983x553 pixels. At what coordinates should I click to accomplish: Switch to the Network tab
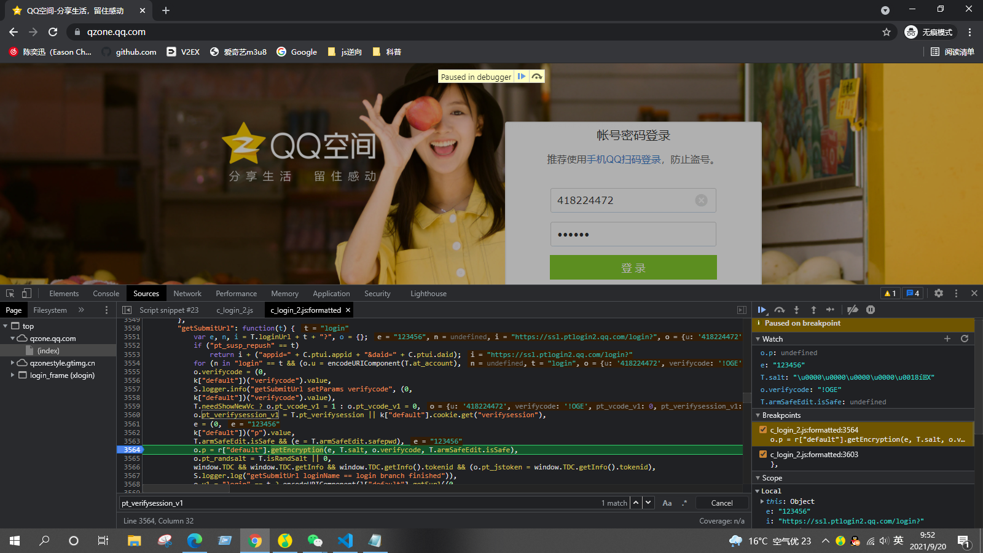(187, 293)
